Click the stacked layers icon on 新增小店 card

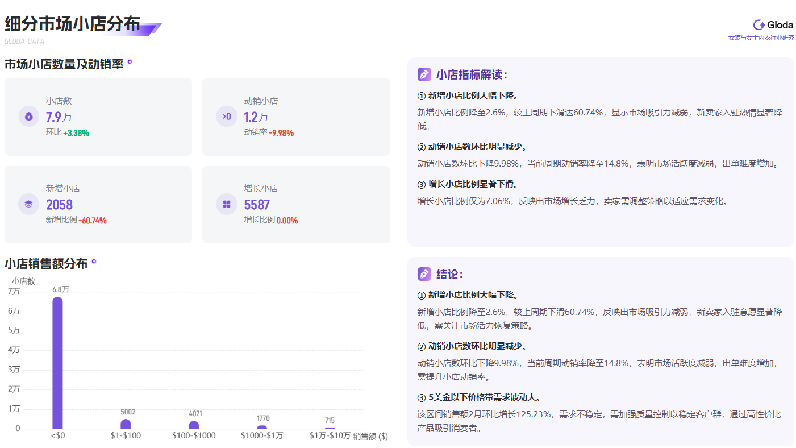[x=28, y=204]
